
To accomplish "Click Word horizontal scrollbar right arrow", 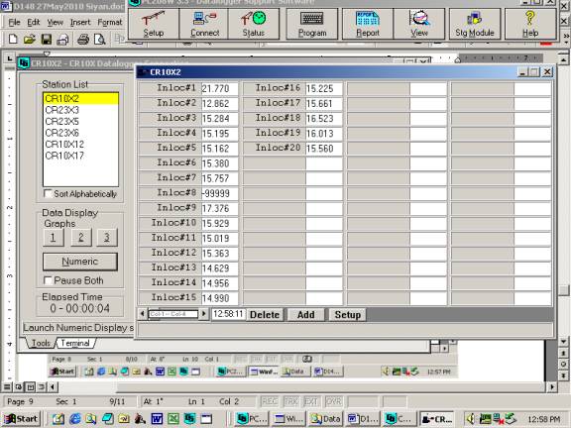I will [x=552, y=386].
